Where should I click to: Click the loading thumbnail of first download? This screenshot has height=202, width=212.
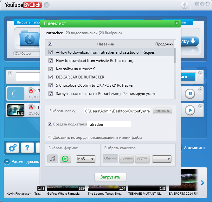point(16,93)
